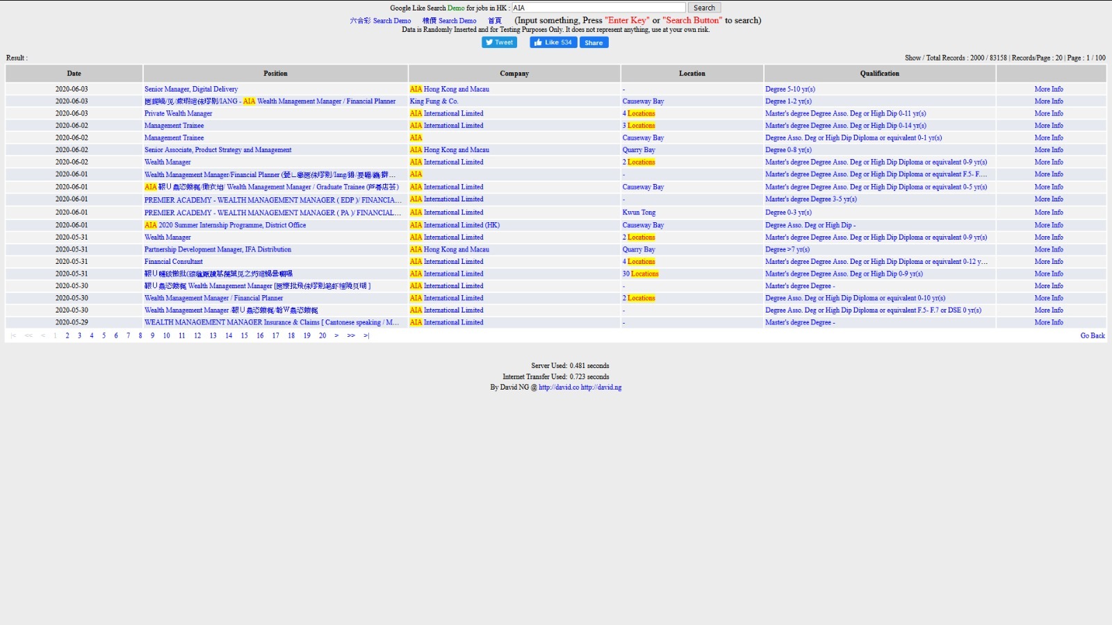Open the 樓價 Search Demo link
Screen dimensions: 1112x625
tap(449, 21)
